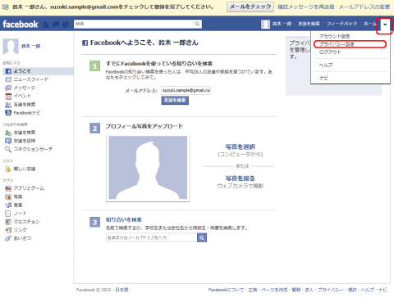
Task: Open the ノート app icon in the sidebar
Action: coord(8,214)
